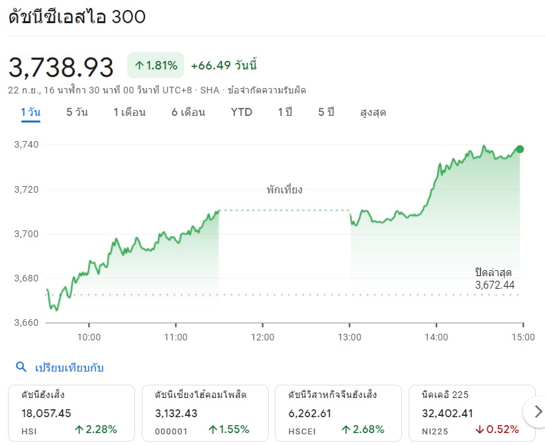
Task: Click the next arrow on comparison carousel
Action: [534, 412]
